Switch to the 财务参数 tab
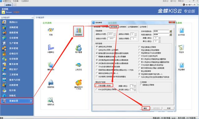This screenshot has height=119, width=199. point(114,27)
